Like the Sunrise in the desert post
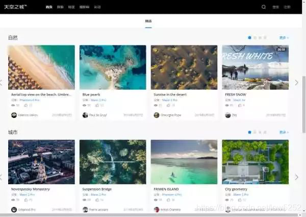The image size is (306, 217). [168, 105]
